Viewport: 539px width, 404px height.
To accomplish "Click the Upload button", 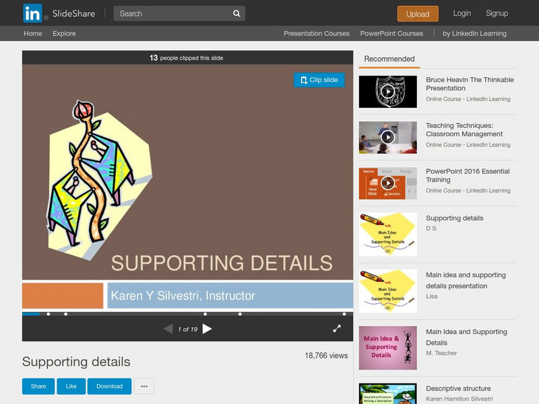I will pos(418,13).
